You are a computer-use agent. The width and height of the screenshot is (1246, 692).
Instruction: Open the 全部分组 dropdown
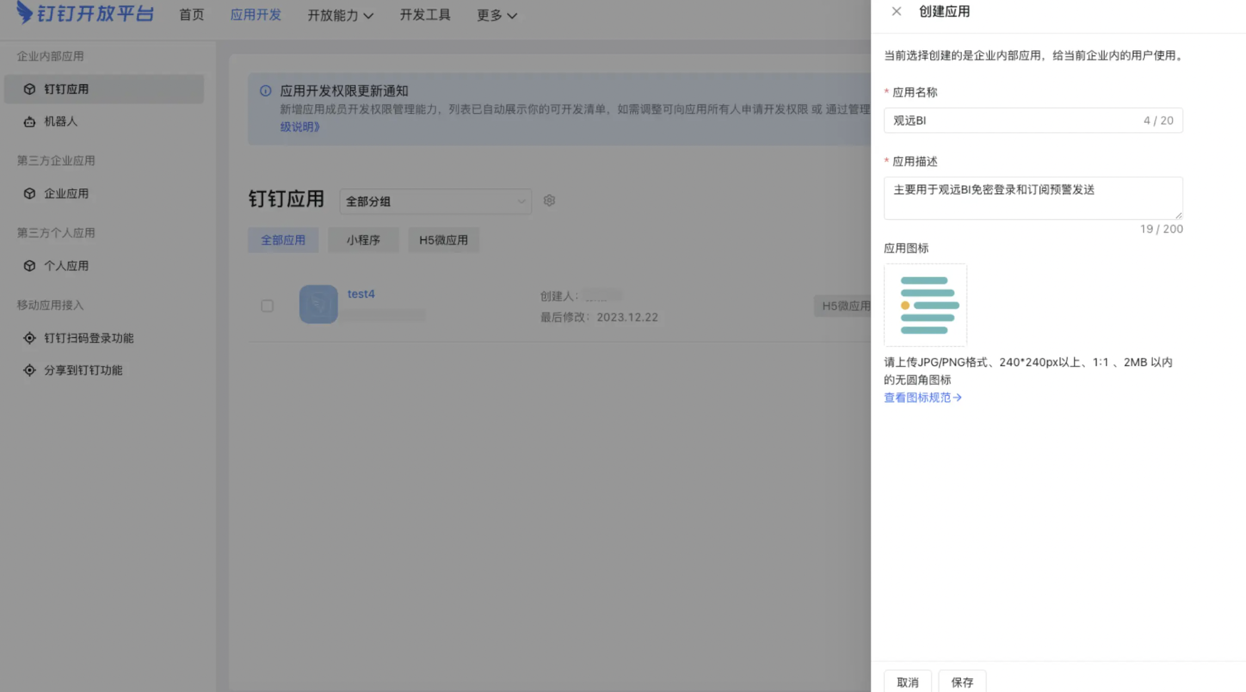[435, 201]
